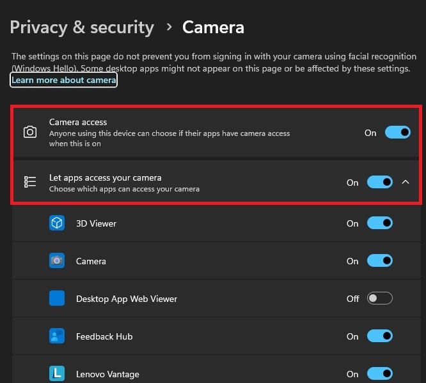Viewport: 426px width, 383px height.
Task: Click breadcrumb chevron after Privacy & security
Action: tap(170, 27)
